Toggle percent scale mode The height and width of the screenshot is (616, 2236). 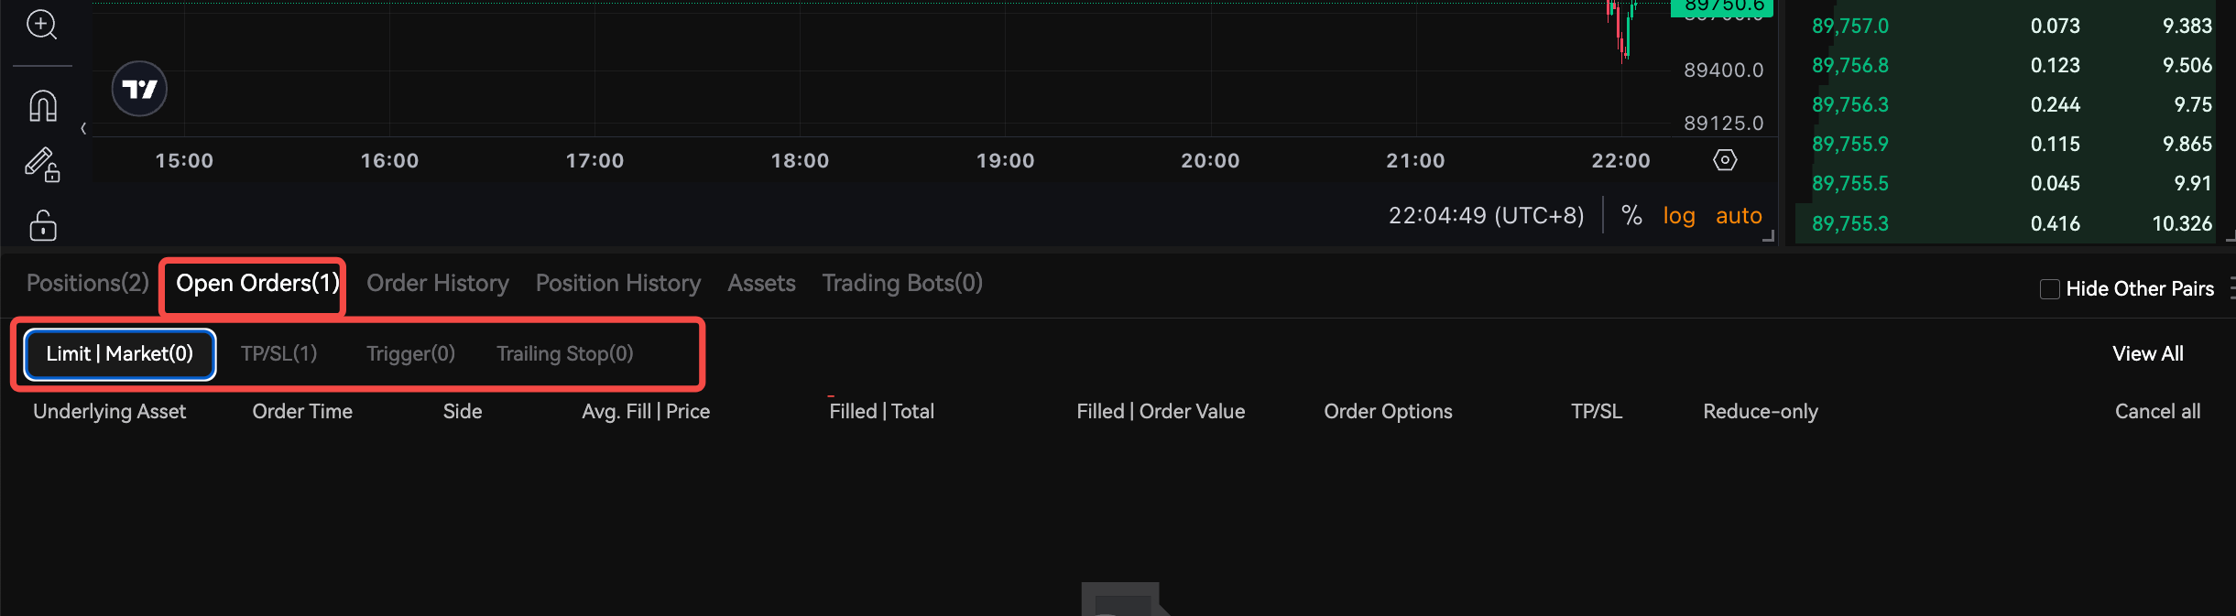1631,215
